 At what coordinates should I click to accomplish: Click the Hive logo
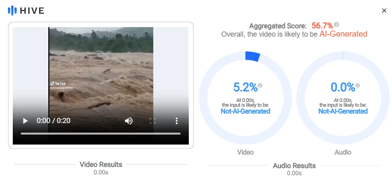[x=26, y=10]
